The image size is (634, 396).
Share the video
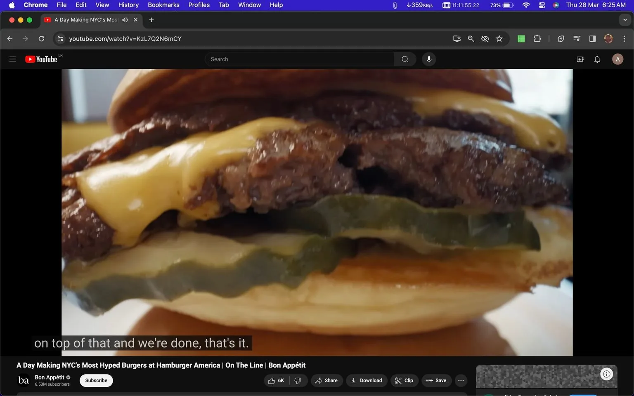click(326, 380)
